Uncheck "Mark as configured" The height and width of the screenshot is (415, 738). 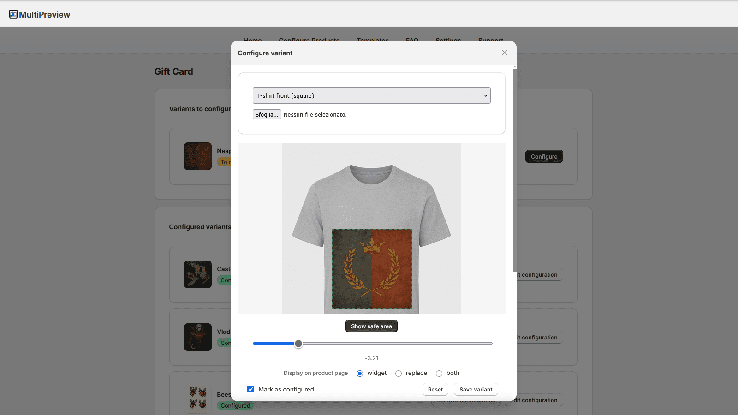(x=250, y=389)
